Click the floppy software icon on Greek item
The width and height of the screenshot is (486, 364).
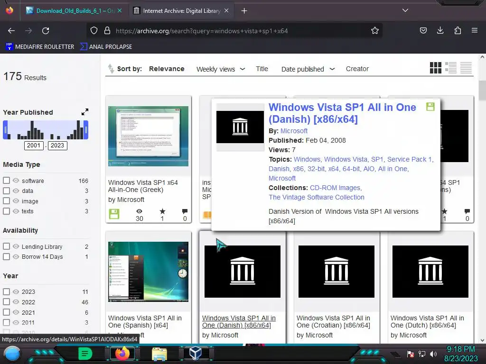[114, 214]
